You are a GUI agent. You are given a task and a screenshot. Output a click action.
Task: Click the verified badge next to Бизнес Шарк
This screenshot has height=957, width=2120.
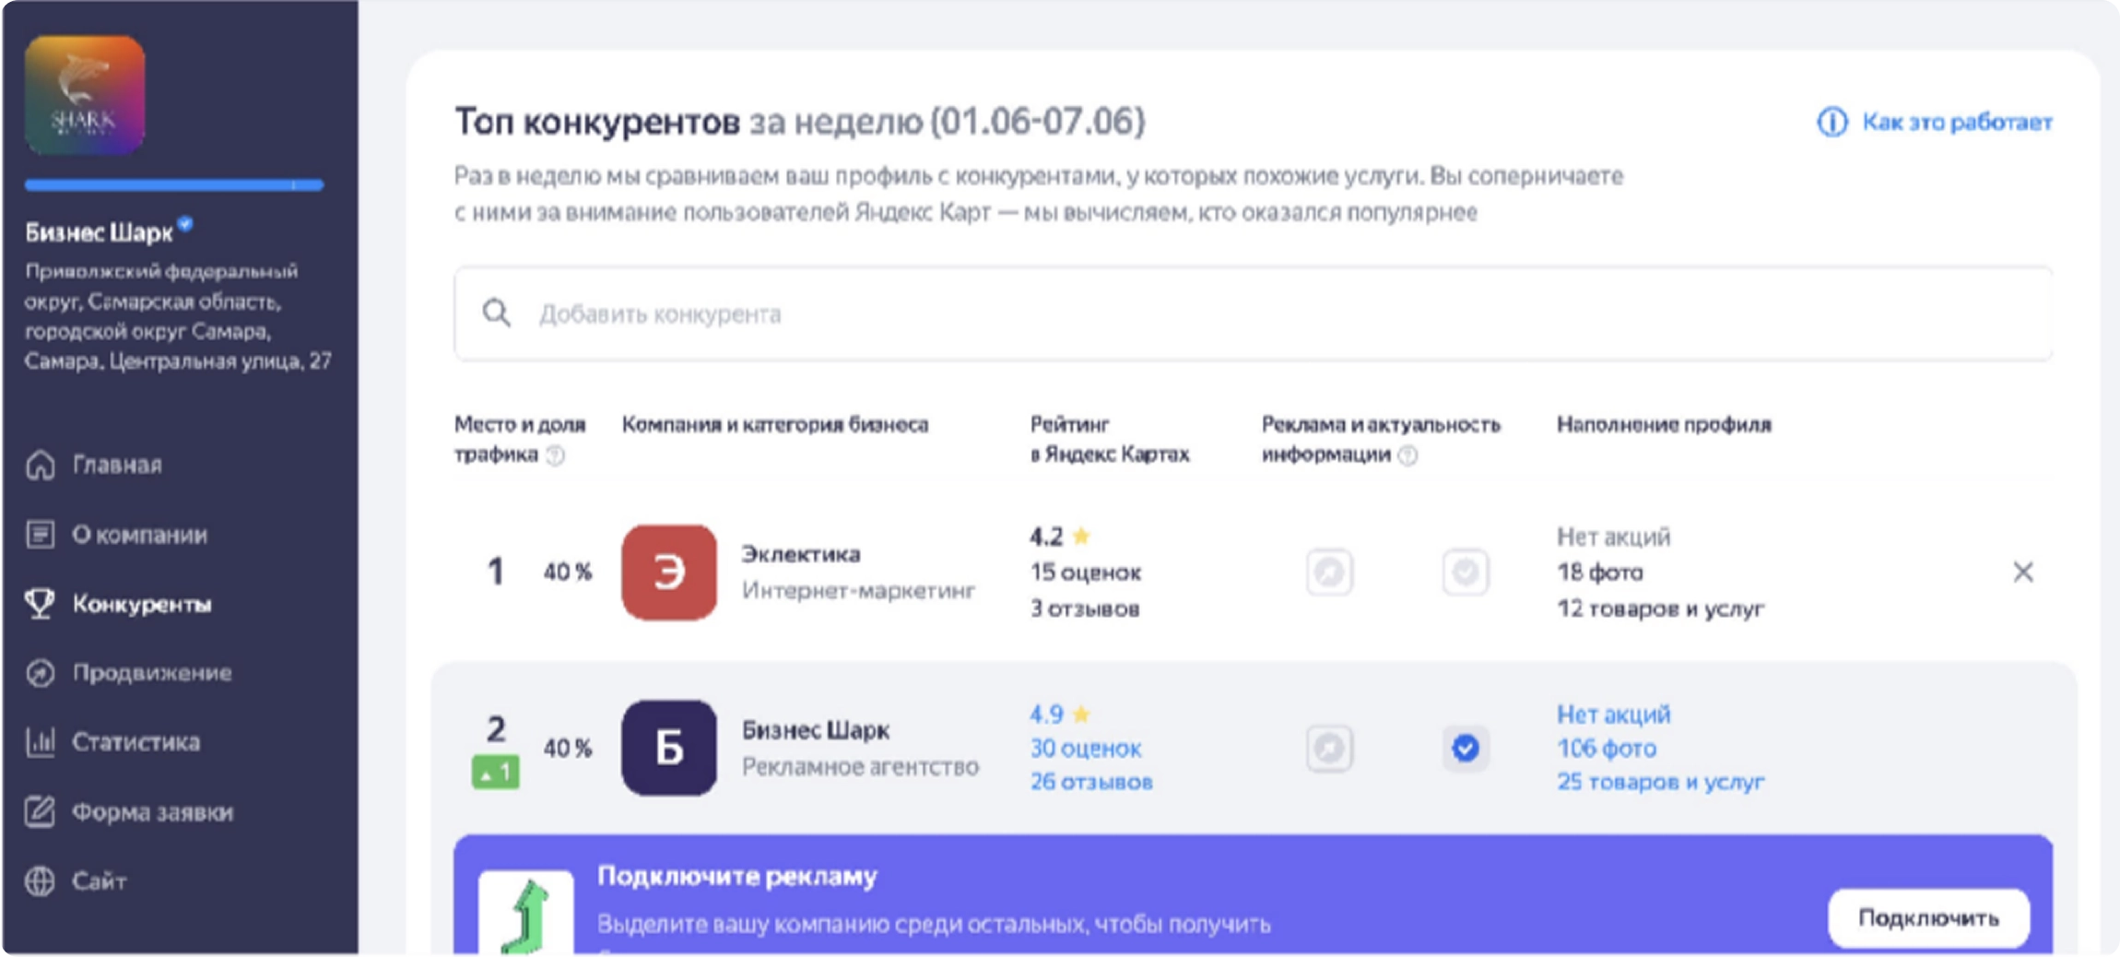[185, 223]
